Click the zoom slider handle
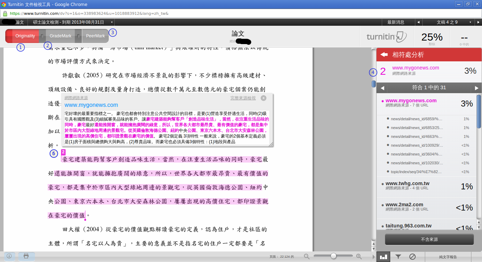This screenshot has height=262, width=482. (x=333, y=256)
